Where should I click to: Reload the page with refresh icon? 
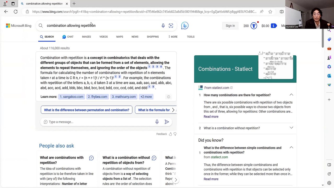[x=16, y=11]
